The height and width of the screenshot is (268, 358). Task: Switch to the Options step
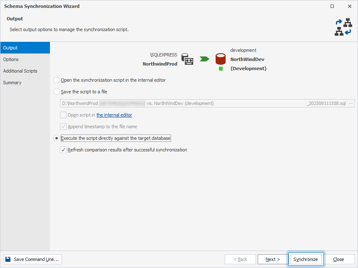click(10, 59)
